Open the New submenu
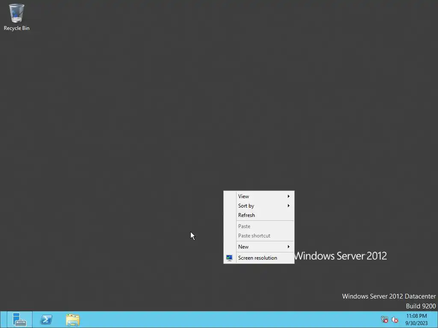438x328 pixels. pos(259,247)
